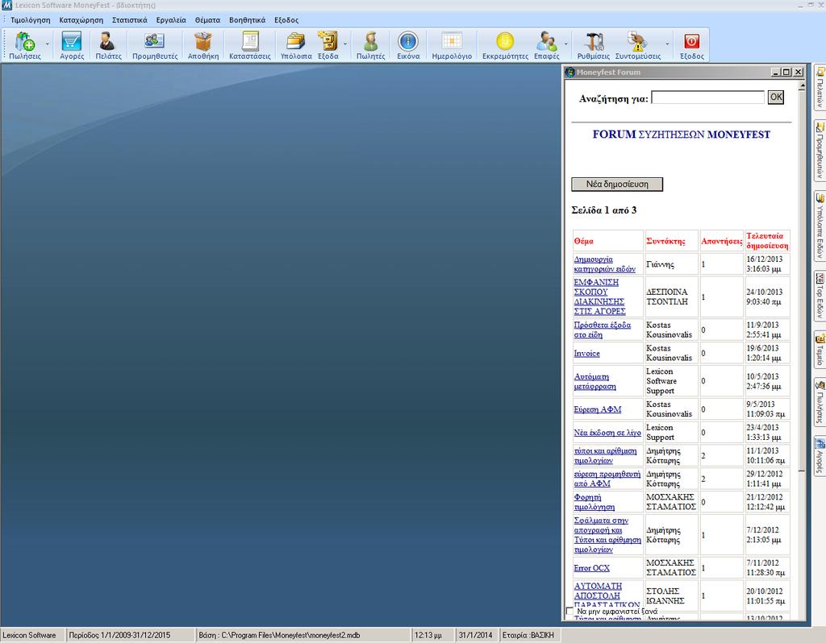Switch to the Αγορές side tab
This screenshot has width=826, height=643.
pyautogui.click(x=820, y=456)
